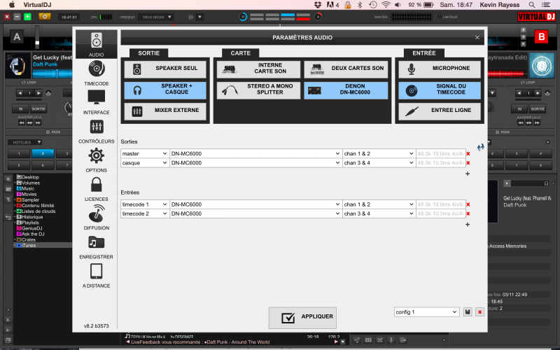This screenshot has width=560, height=350.
Task: Trigger hotcue pad 2 on deck A
Action: tap(43, 153)
